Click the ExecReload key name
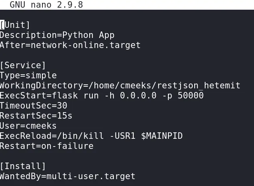 (25, 136)
